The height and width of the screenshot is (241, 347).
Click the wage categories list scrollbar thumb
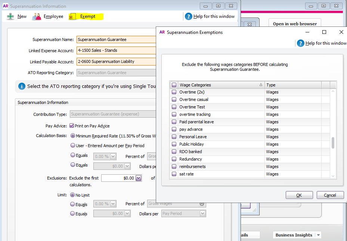(x=333, y=143)
